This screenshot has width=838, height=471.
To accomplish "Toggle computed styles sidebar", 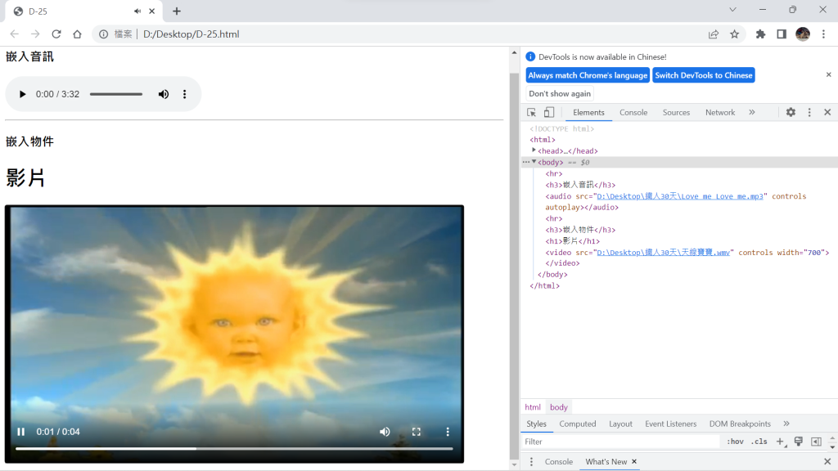I will 816,442.
